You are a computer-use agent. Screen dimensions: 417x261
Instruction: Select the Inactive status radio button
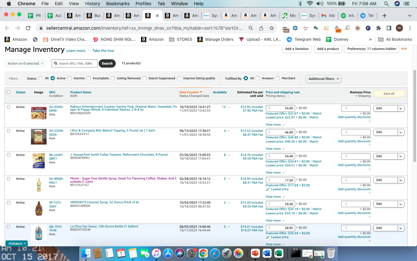pos(70,78)
